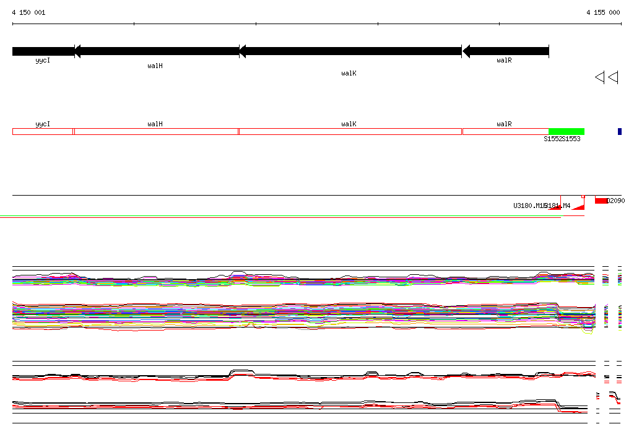Click the S1552 label
Image resolution: width=634 pixels, height=442 pixels.
[x=553, y=139]
